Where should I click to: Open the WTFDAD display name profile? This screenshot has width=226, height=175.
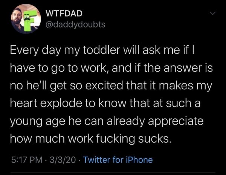[x=64, y=14]
